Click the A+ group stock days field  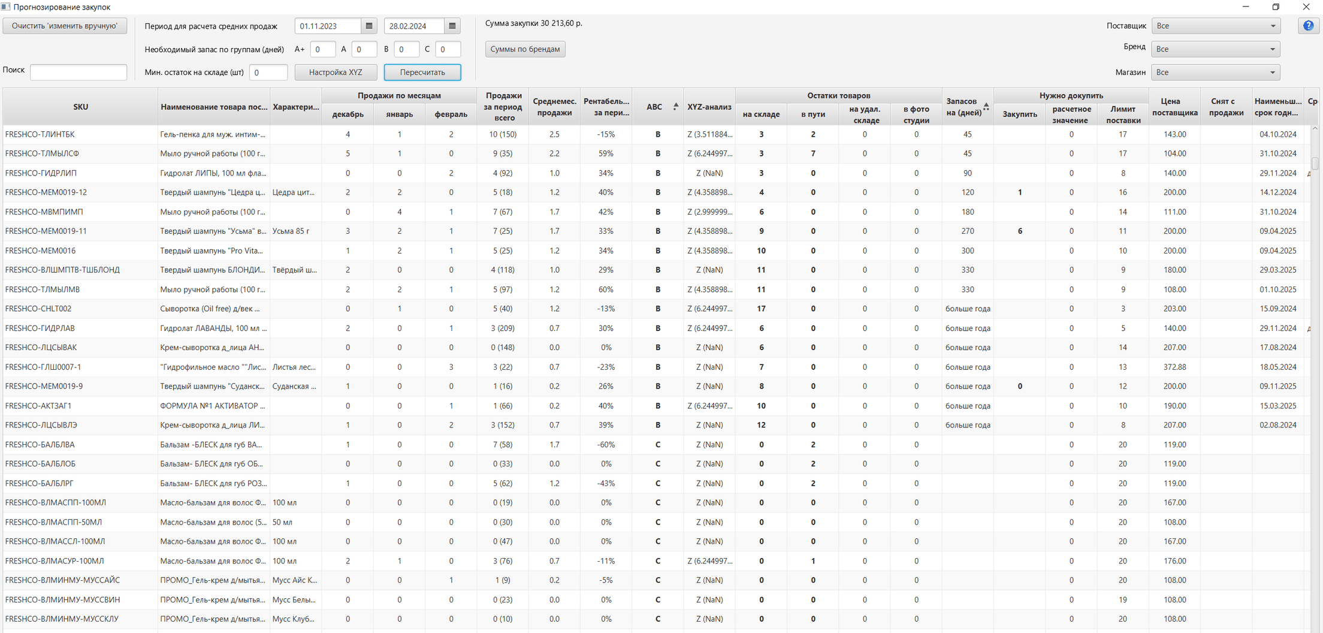[322, 49]
